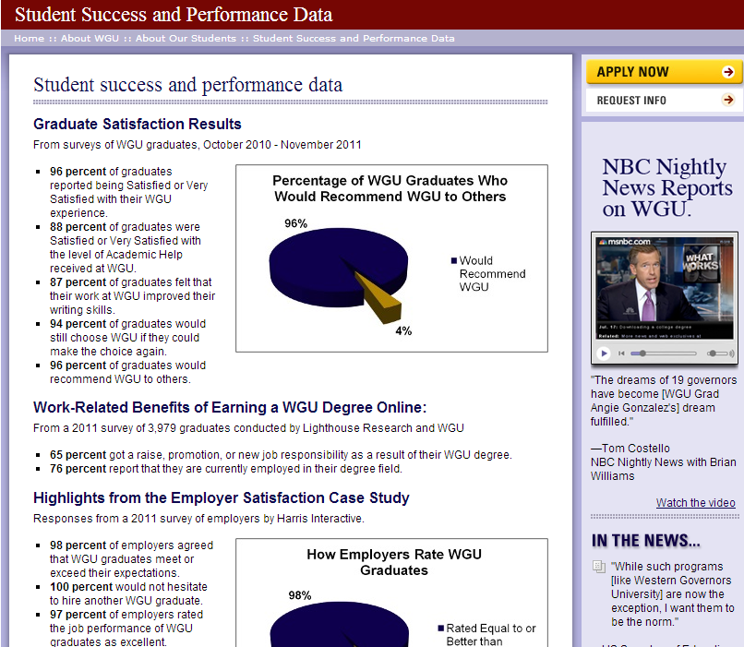This screenshot has width=744, height=647.
Task: Click the NBC Nightly News Reports heading
Action: pos(667,187)
